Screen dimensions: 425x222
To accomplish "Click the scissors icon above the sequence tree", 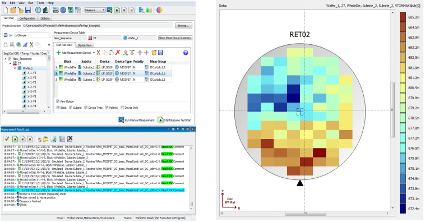I will [31, 45].
